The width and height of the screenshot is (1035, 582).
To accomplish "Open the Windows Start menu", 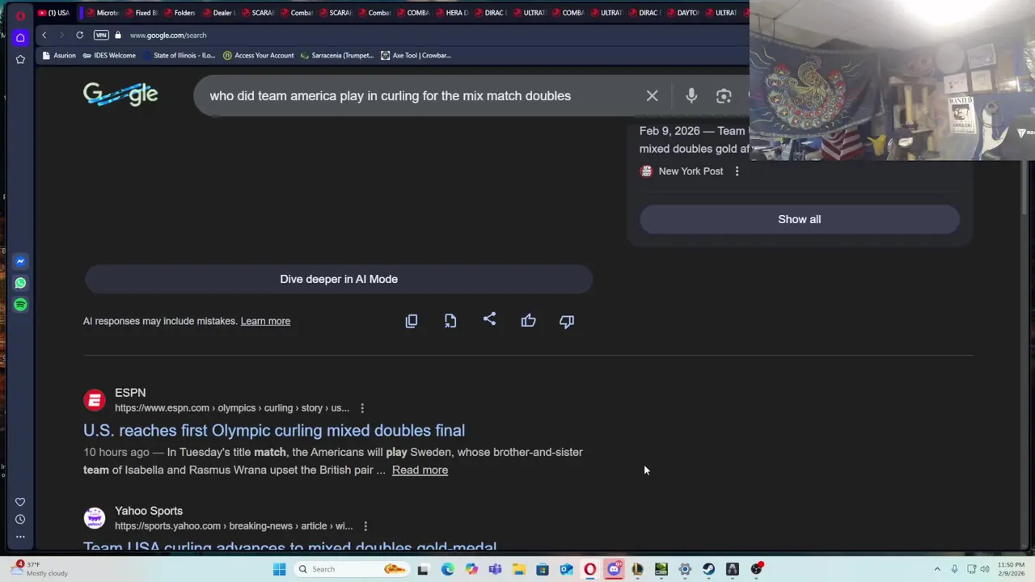I will (279, 569).
